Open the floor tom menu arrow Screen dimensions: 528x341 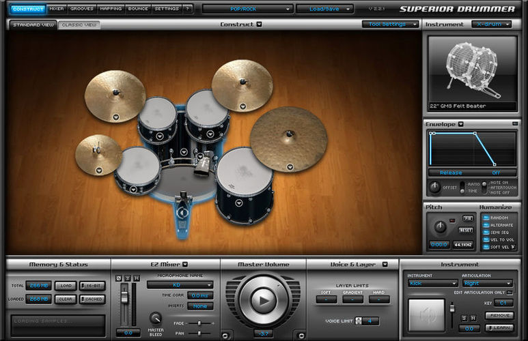(239, 203)
